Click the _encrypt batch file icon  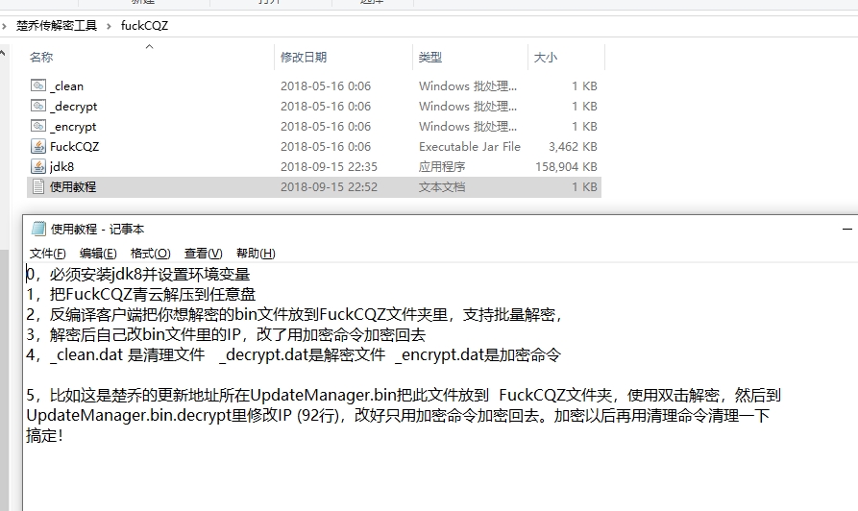click(38, 126)
